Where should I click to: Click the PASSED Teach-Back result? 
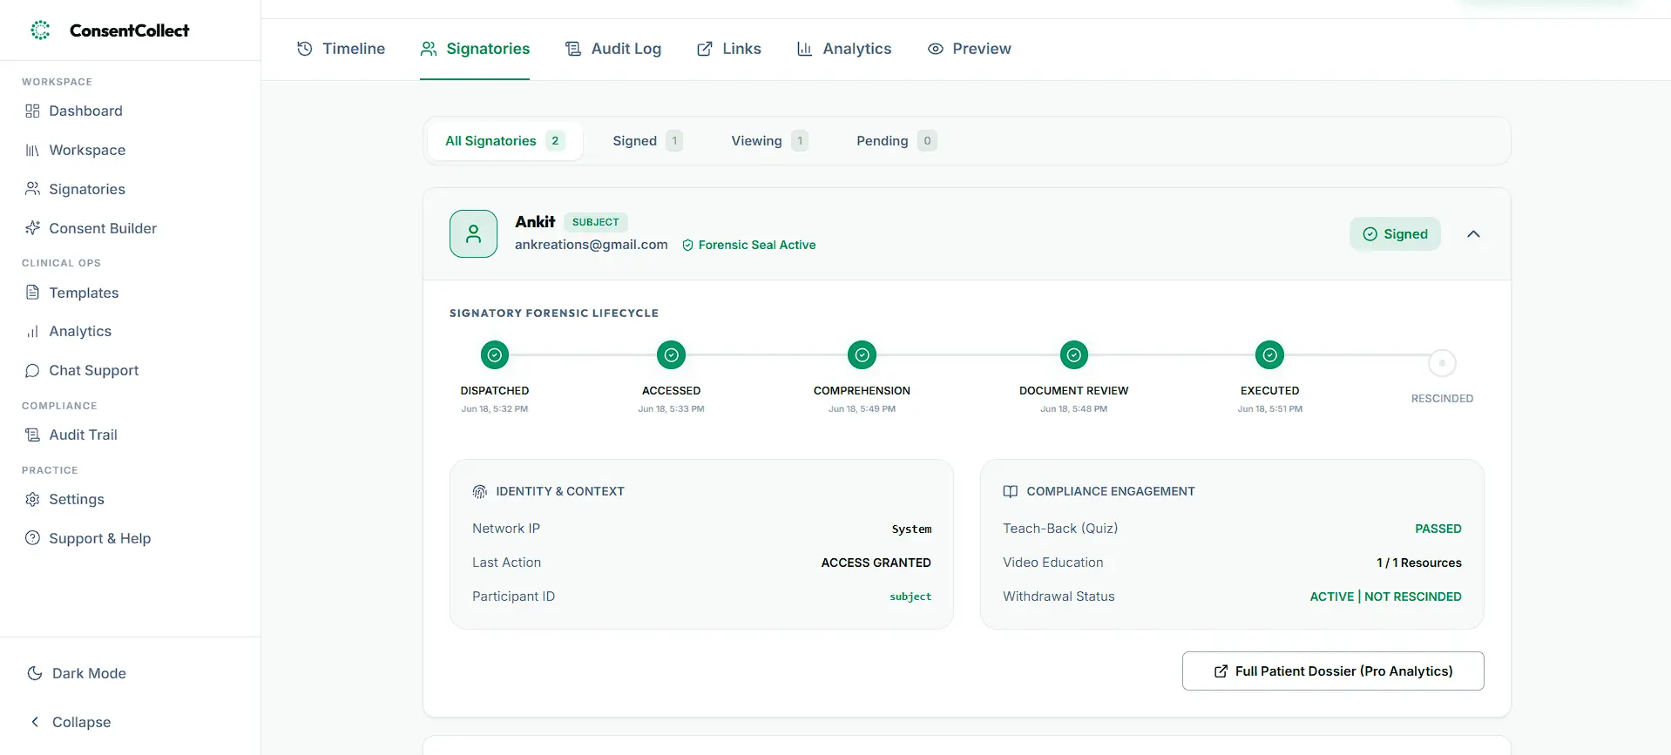click(1438, 529)
